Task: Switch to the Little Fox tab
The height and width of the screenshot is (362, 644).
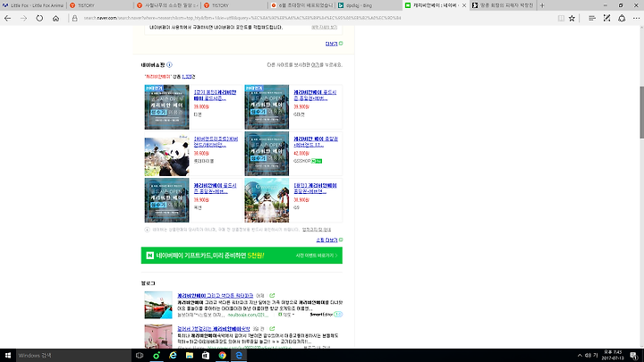Action: [x=33, y=5]
